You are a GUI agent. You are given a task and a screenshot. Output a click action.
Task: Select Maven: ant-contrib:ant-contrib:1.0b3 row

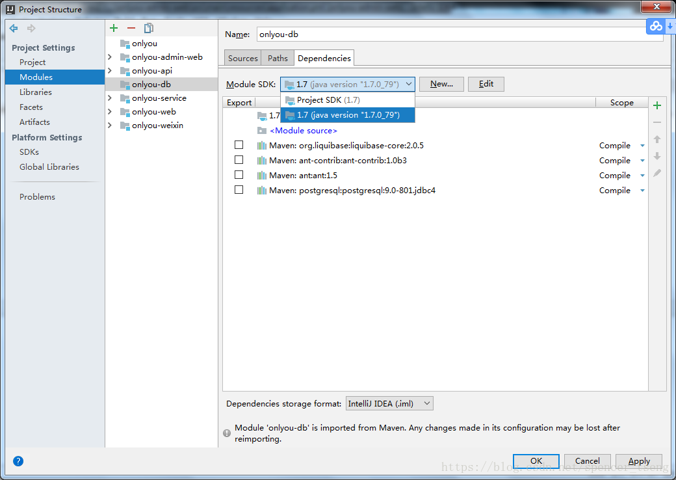point(435,161)
